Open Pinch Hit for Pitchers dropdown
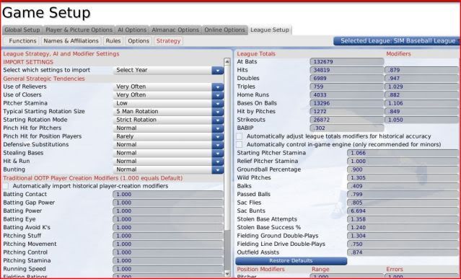Image resolution: width=461 pixels, height=279 pixels. click(x=169, y=128)
